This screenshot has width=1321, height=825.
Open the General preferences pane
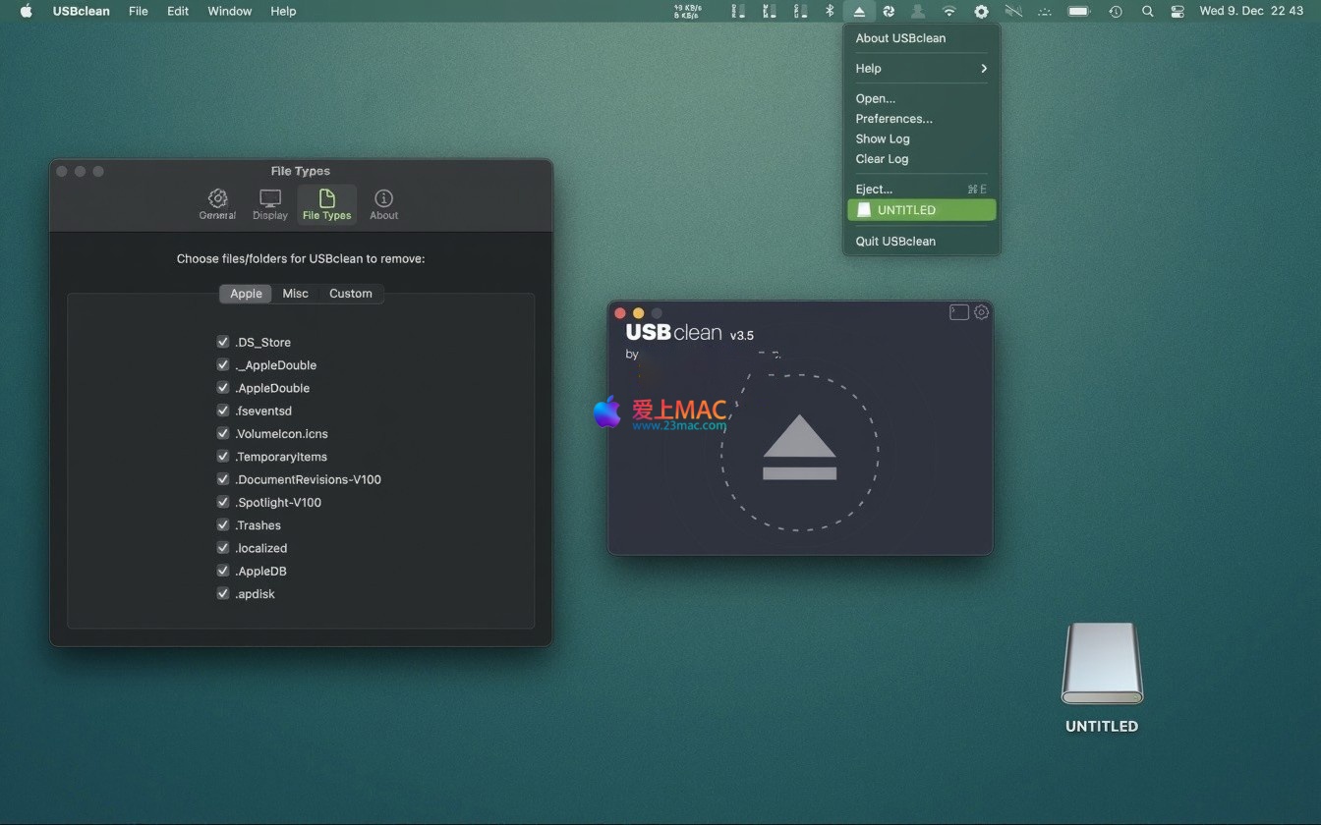pos(217,204)
